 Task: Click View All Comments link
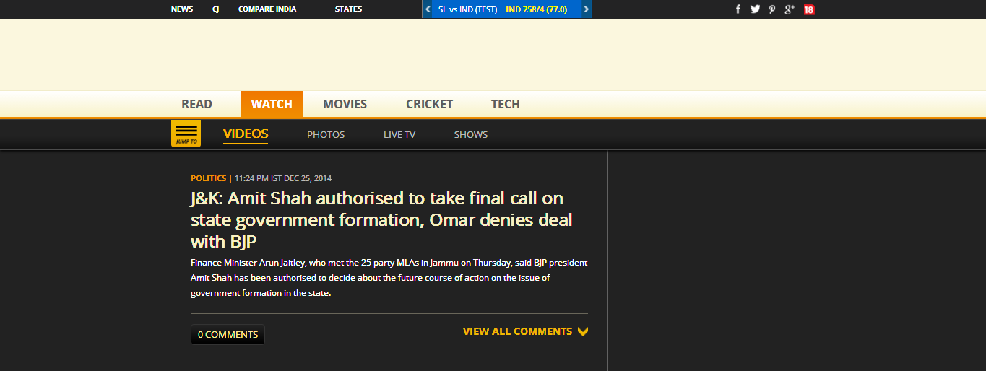517,331
